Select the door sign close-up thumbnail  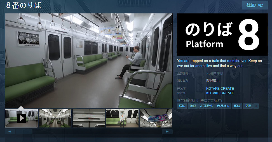pyautogui.click(x=89, y=118)
